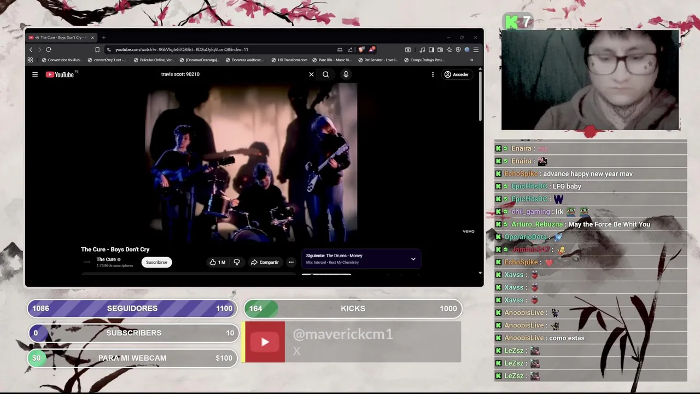Viewport: 700px width, 394px height.
Task: Open Peliculas Online bookmark
Action: click(154, 60)
